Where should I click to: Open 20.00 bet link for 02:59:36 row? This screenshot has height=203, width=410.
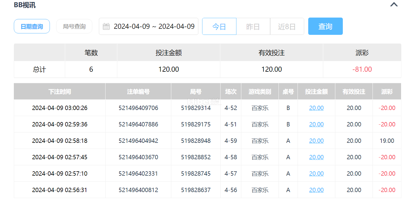(x=316, y=124)
